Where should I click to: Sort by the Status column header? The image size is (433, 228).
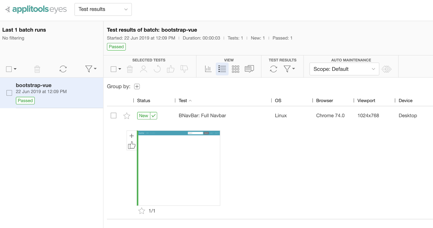click(x=143, y=101)
